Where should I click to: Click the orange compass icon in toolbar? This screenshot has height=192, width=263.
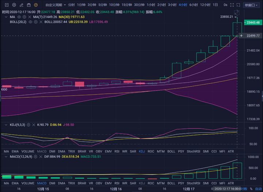coord(36,5)
